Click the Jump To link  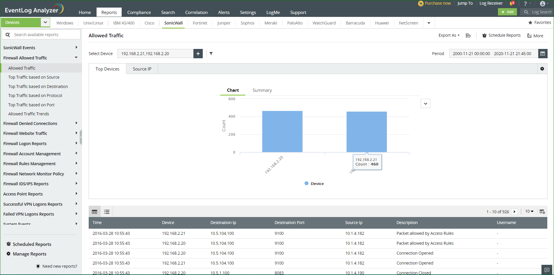465,3
